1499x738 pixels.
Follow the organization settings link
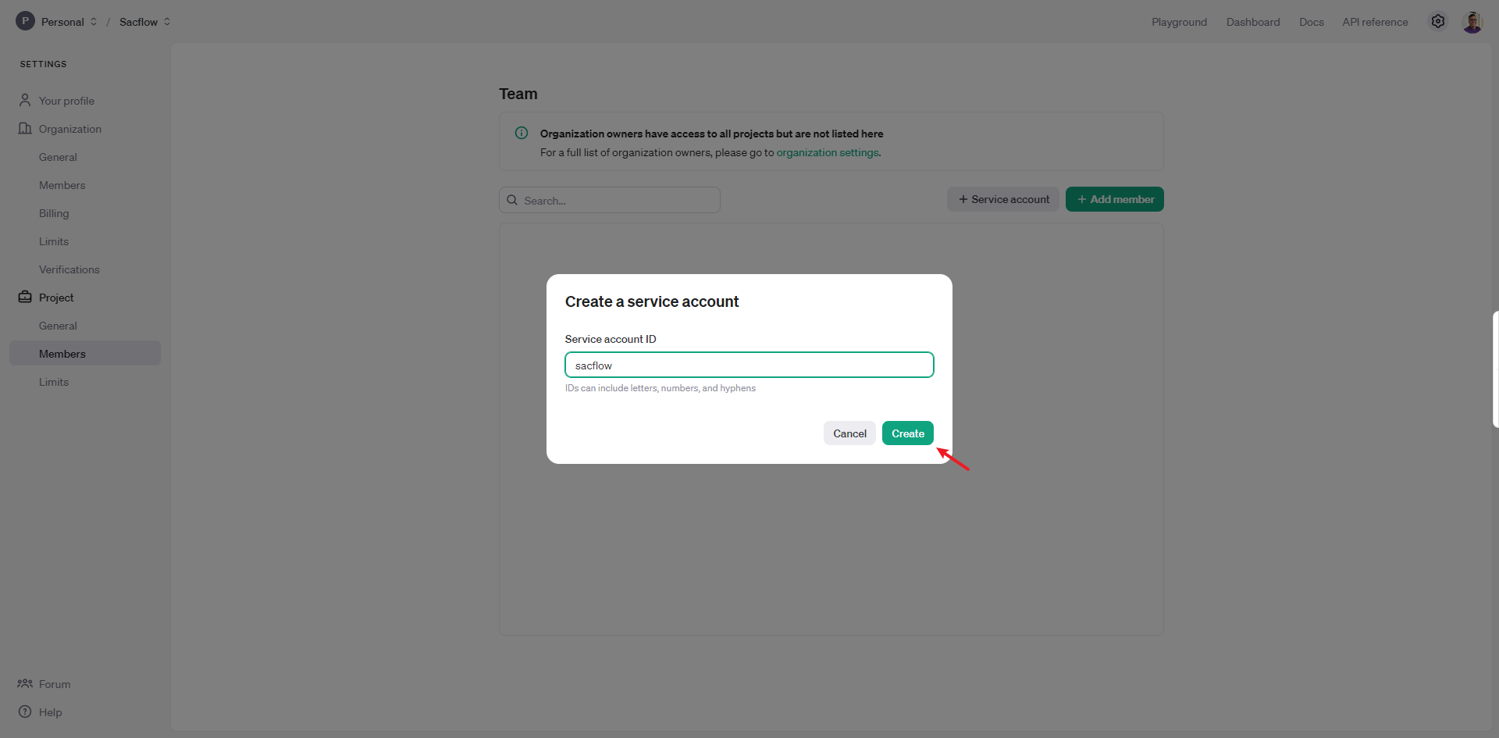click(x=827, y=152)
